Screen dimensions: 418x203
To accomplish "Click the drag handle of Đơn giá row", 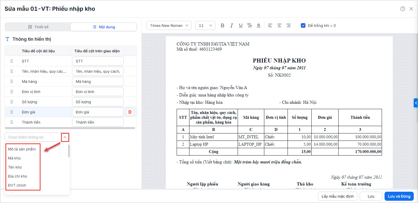I will pyautogui.click(x=12, y=112).
